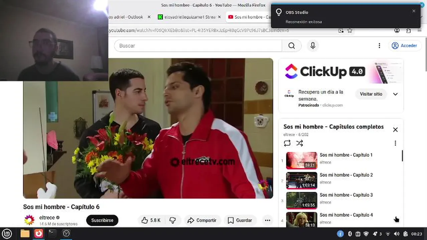Image resolution: width=427 pixels, height=240 pixels.
Task: Close the OBS Studio notification
Action: pyautogui.click(x=414, y=11)
